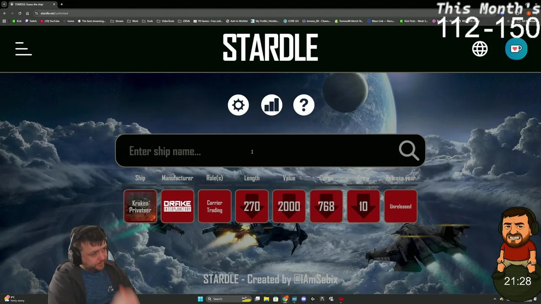Open the VideoTools bookmarks folder
541x304 pixels.
165,21
